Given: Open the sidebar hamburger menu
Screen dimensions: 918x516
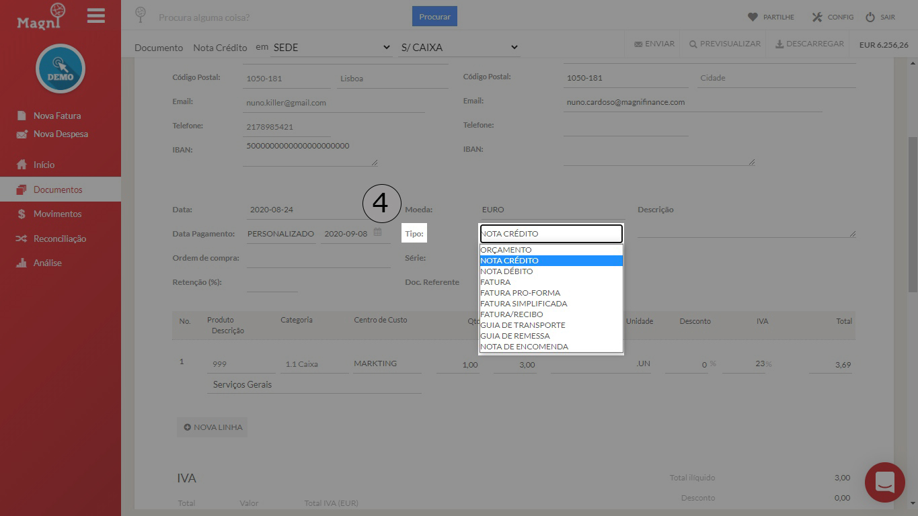Looking at the screenshot, I should point(95,16).
